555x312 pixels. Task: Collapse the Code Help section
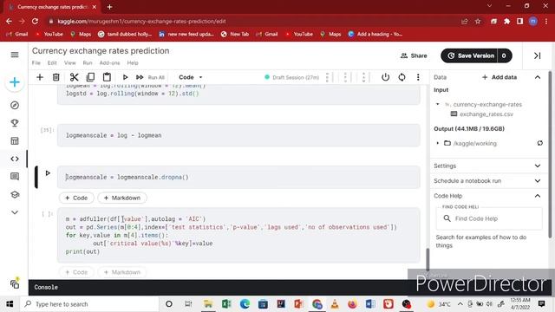click(x=538, y=196)
